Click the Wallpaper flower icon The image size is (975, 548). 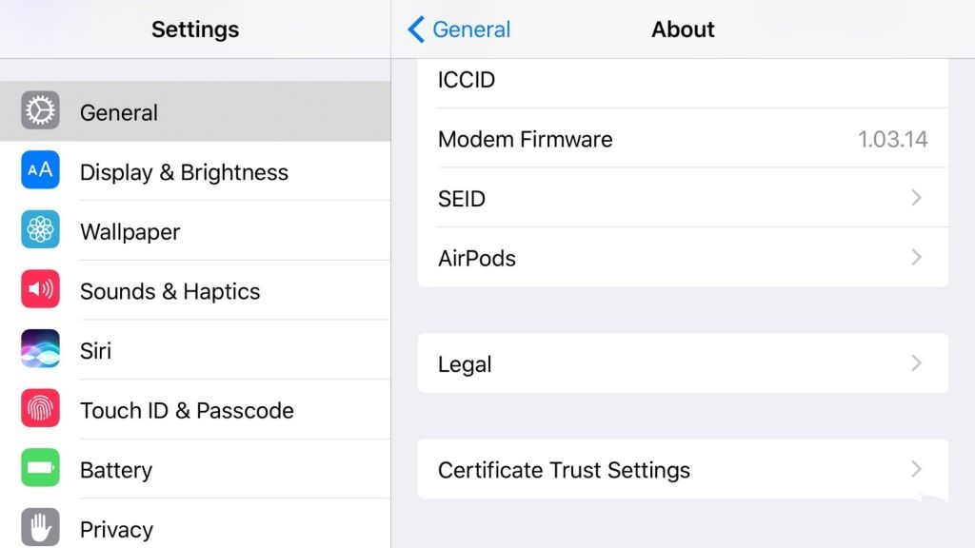(x=40, y=230)
